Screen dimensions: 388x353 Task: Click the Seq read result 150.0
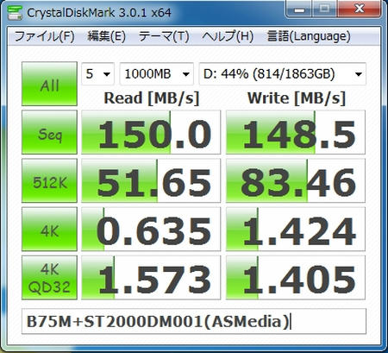pos(151,132)
